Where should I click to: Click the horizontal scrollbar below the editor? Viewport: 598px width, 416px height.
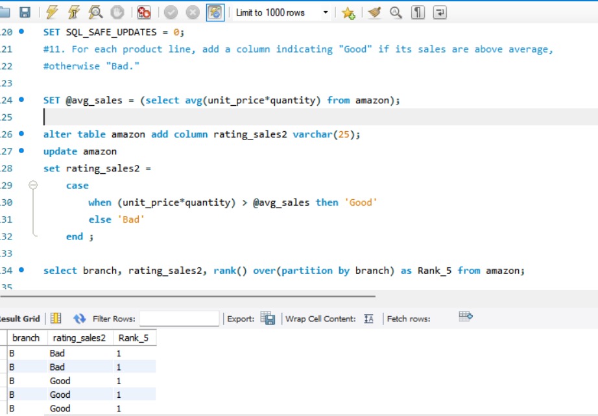point(187,296)
